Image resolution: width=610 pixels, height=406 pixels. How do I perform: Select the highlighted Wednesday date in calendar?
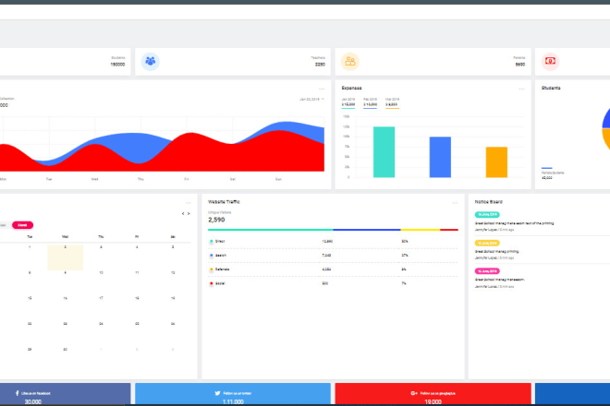coord(65,257)
